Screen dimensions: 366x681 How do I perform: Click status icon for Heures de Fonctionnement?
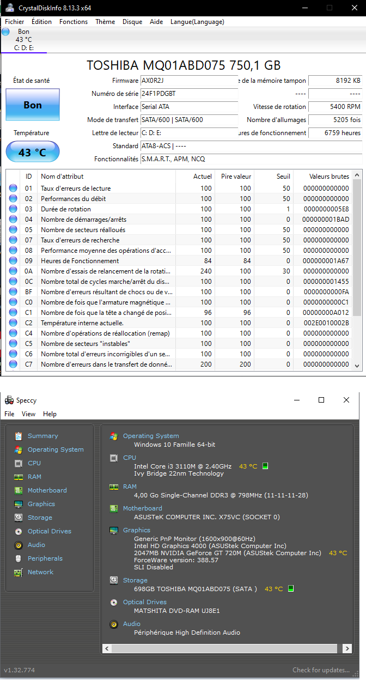click(14, 261)
